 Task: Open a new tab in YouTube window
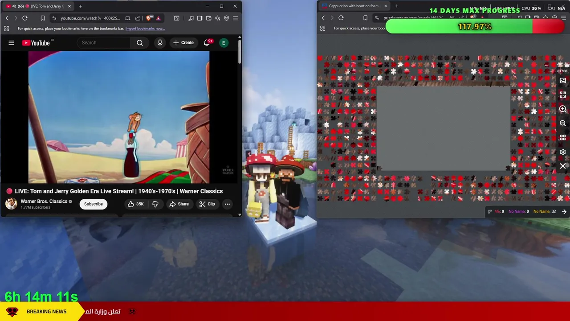click(x=80, y=6)
